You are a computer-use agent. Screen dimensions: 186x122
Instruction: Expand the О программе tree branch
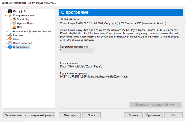pos(6,47)
